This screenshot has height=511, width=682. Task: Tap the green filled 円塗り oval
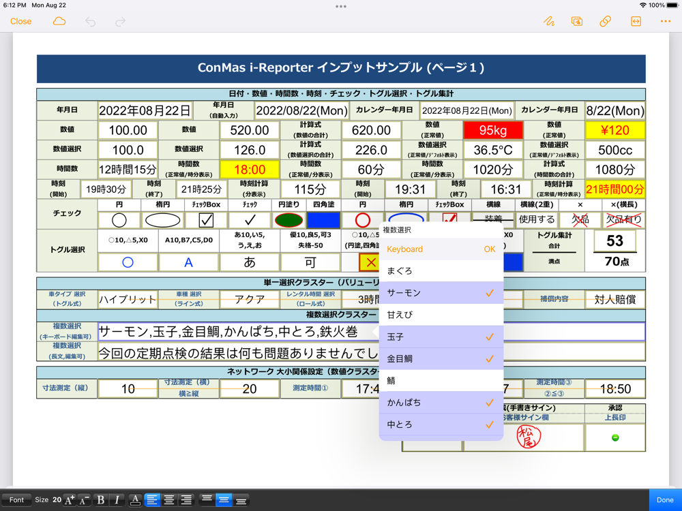288,220
